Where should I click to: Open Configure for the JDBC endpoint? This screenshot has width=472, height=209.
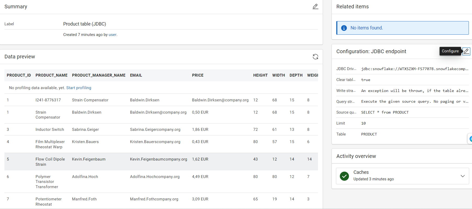click(466, 51)
